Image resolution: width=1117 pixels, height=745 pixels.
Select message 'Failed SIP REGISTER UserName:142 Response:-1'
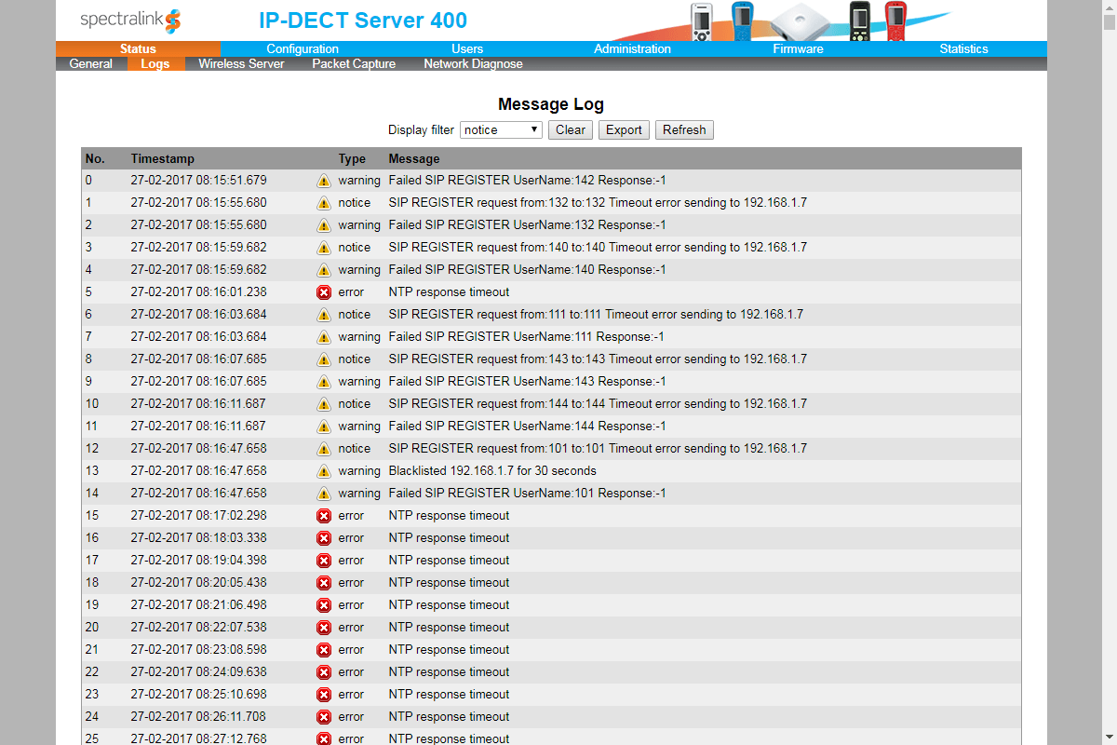pos(528,181)
